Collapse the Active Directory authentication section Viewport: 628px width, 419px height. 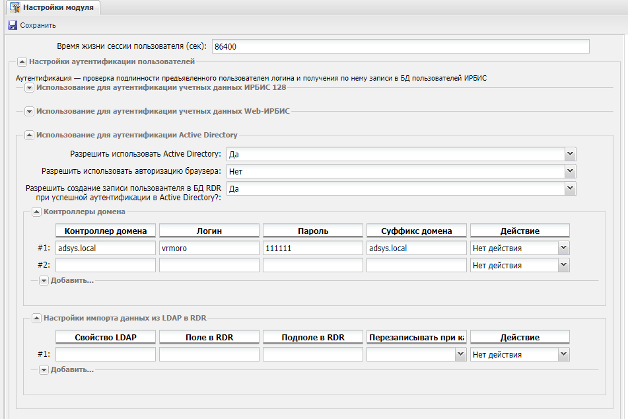[x=29, y=135]
